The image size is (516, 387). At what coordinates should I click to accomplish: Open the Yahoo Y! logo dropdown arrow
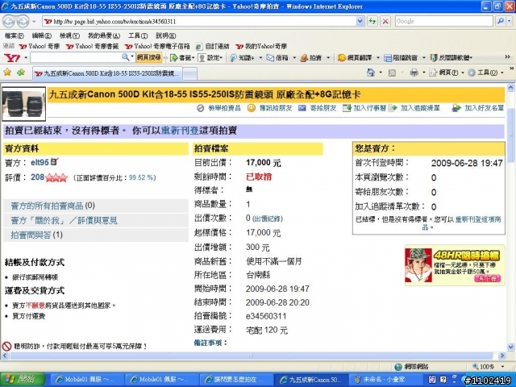coord(26,58)
